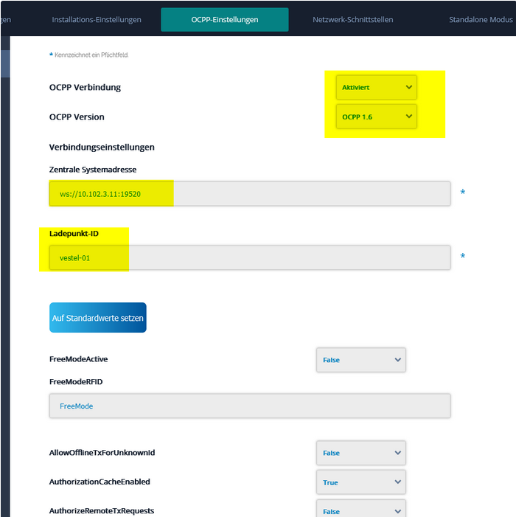Click Auf Standardwerte setzen button

98,318
